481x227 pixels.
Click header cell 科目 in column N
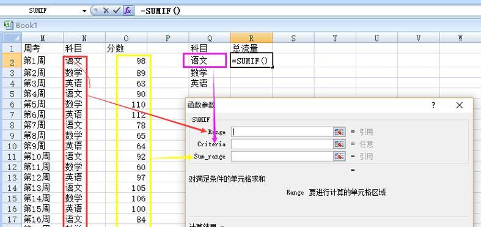point(84,48)
